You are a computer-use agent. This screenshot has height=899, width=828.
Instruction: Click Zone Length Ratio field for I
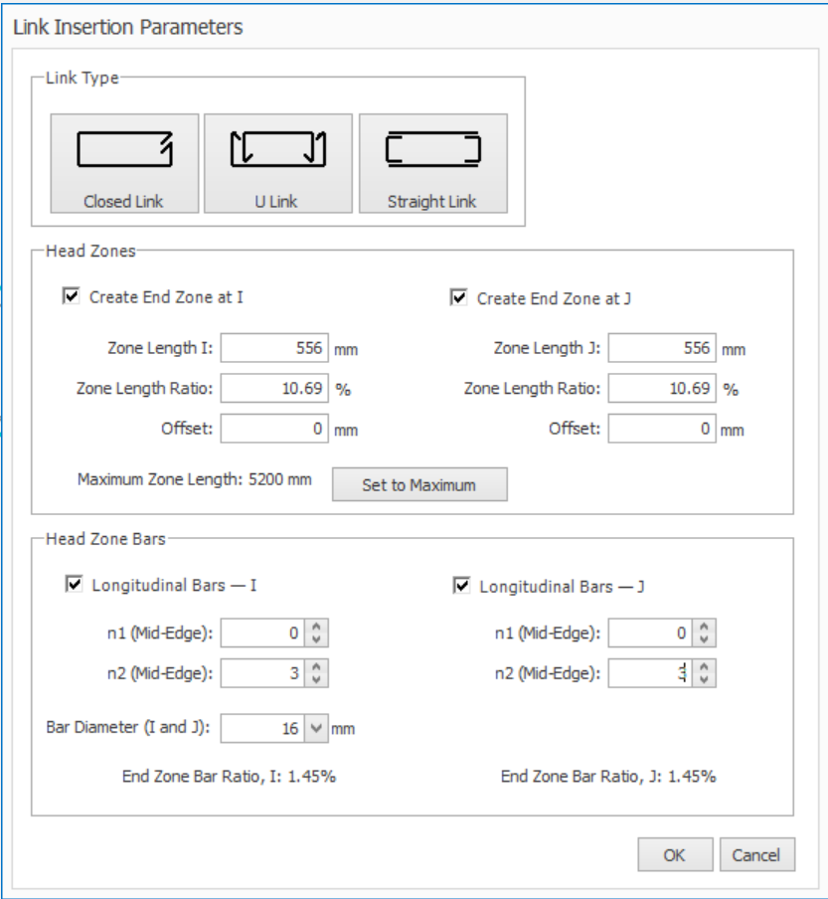click(x=273, y=389)
